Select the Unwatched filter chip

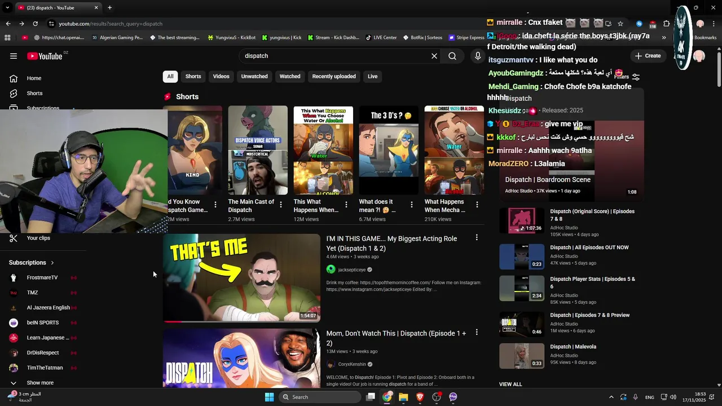(254, 76)
